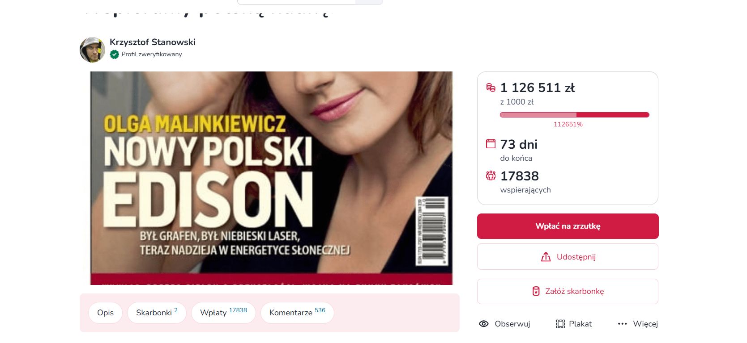
Task: Open the Komentarze tab
Action: (297, 313)
